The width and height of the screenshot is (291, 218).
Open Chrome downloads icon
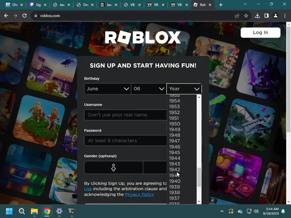[x=257, y=16]
